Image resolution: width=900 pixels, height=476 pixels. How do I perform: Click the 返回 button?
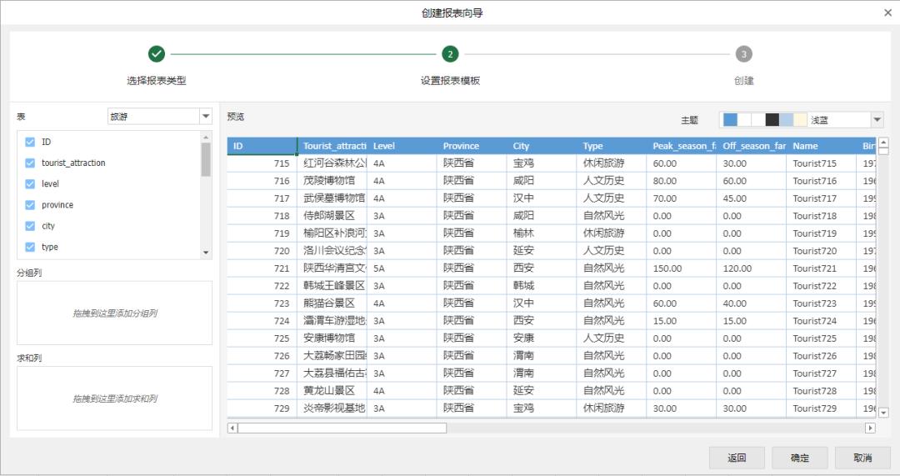(x=737, y=458)
